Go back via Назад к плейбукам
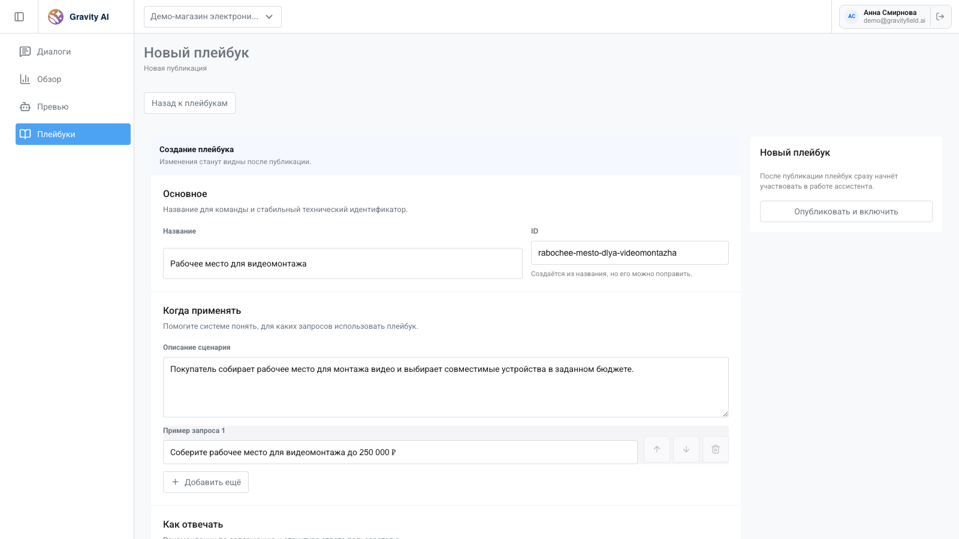Image resolution: width=959 pixels, height=539 pixels. coord(189,103)
